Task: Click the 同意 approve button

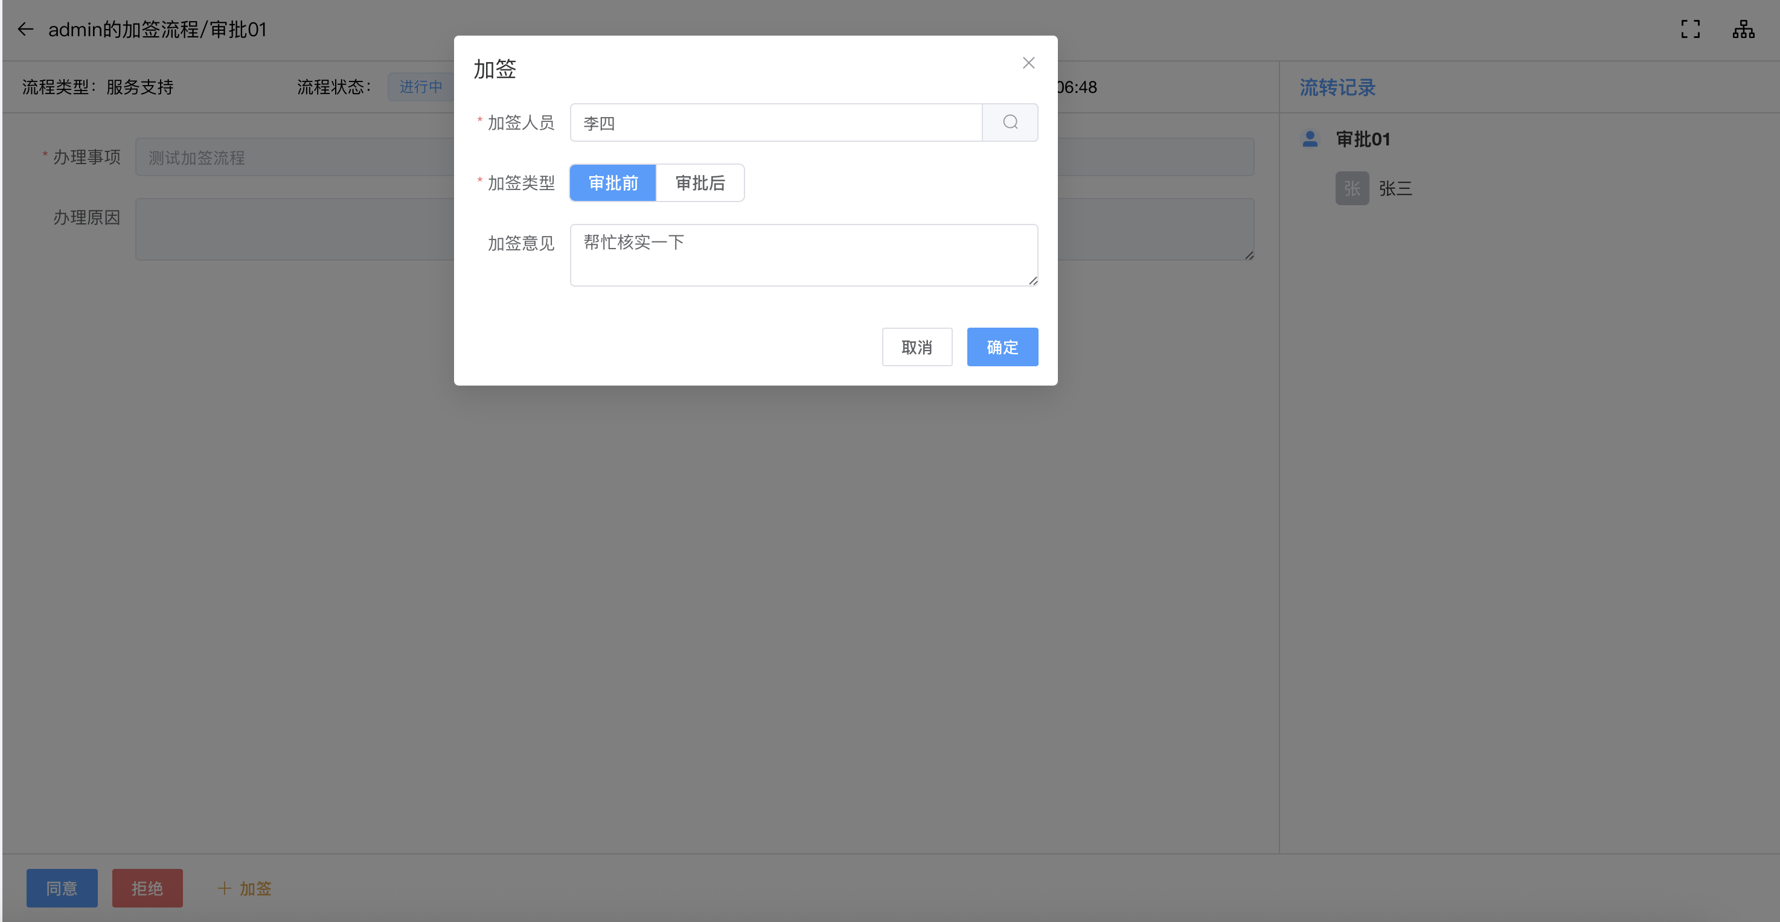Action: coord(62,888)
